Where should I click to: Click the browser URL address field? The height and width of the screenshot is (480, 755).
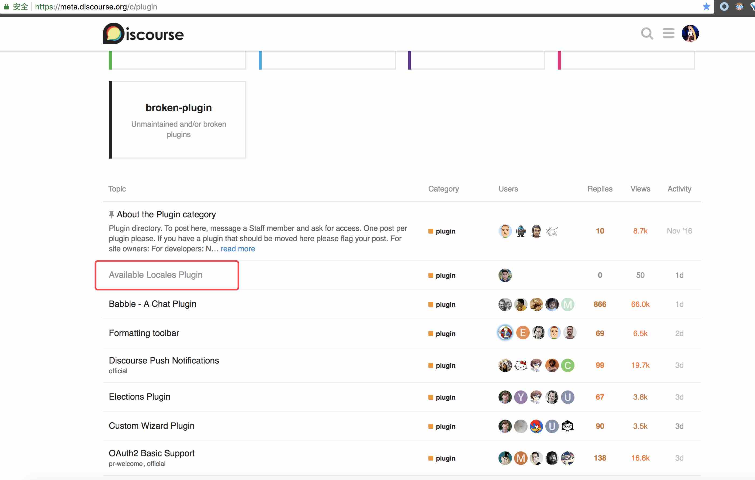(x=96, y=6)
